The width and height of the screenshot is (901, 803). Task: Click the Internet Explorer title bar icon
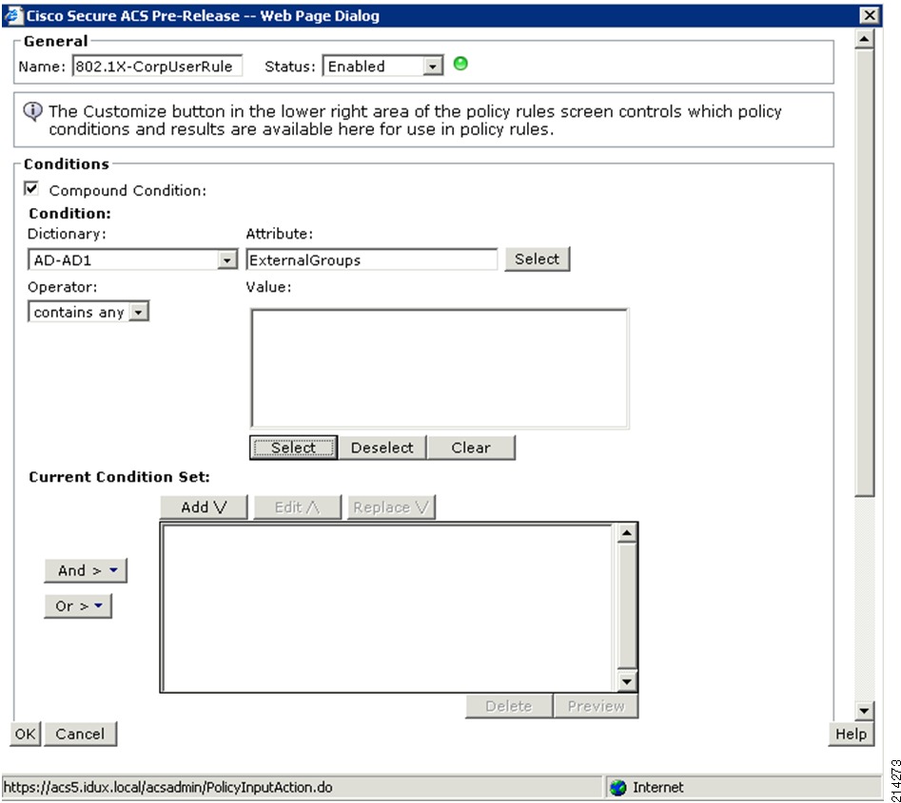[14, 15]
